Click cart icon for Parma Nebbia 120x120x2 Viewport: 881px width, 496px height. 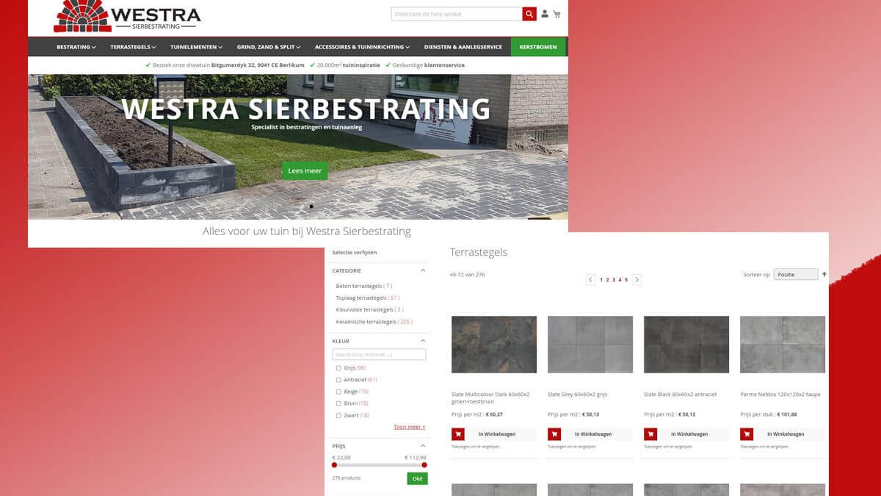[x=747, y=434]
